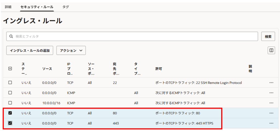Deselect the 443 HTTPS rule checkbox

click(x=10, y=123)
